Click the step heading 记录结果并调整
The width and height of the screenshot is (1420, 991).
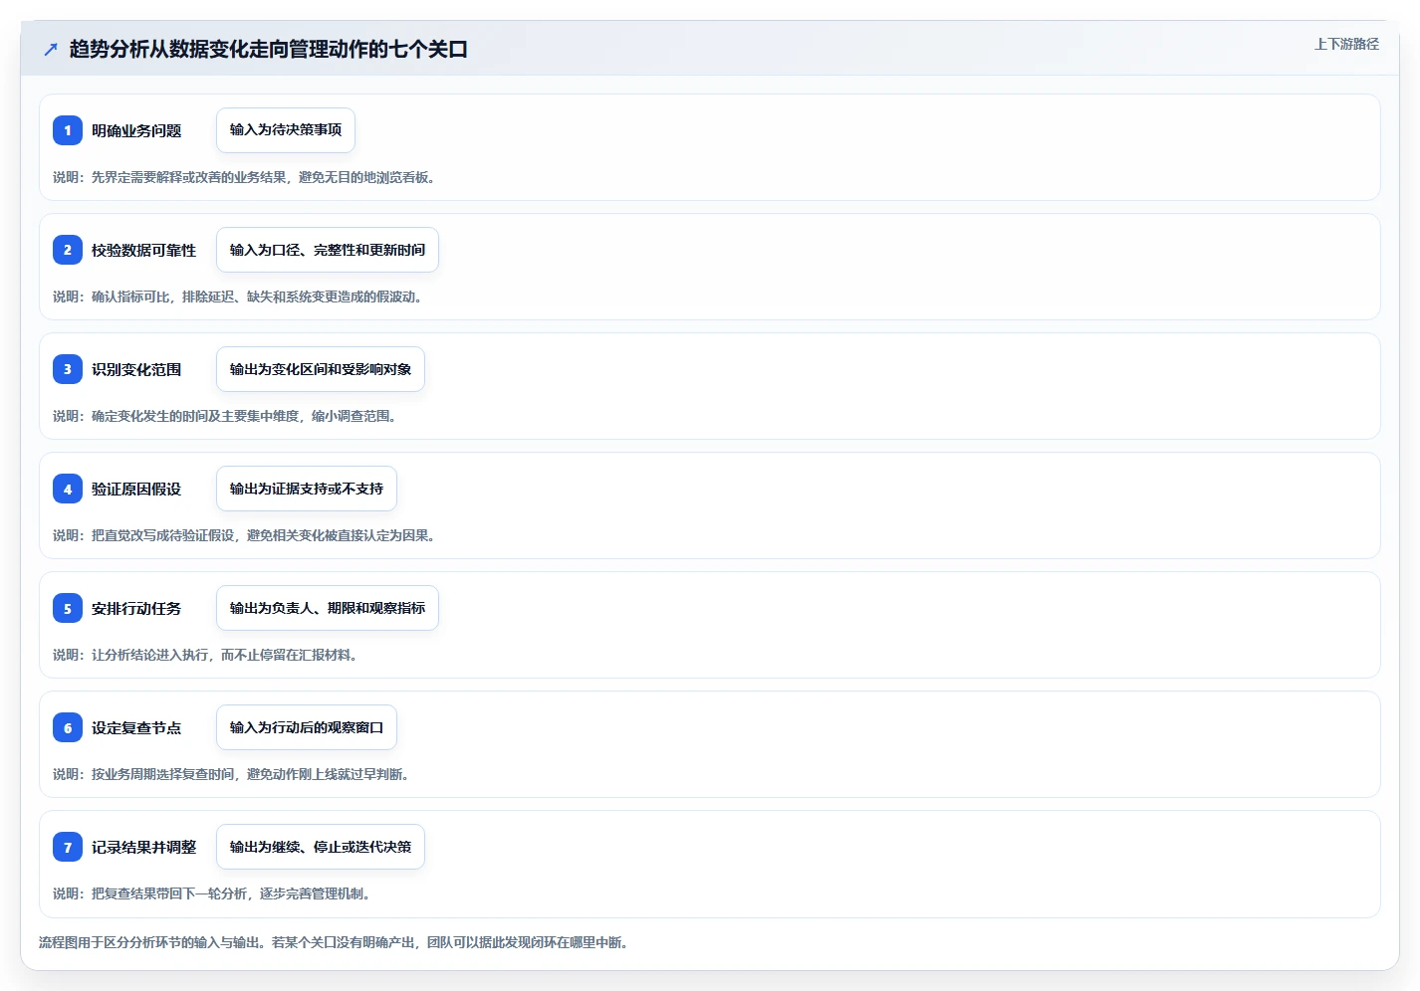pos(143,847)
